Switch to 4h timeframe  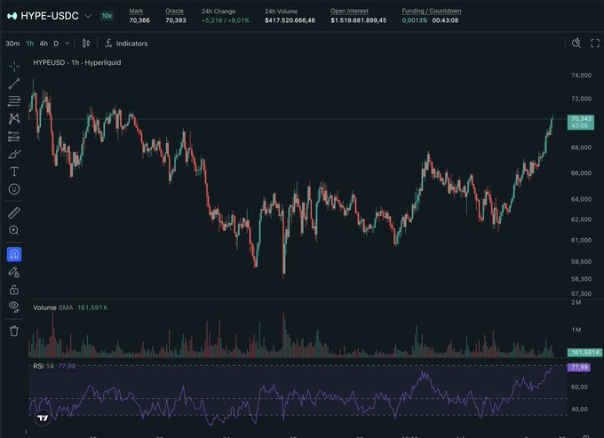point(44,44)
